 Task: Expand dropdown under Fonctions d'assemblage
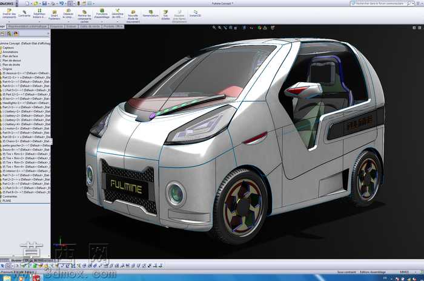102,22
